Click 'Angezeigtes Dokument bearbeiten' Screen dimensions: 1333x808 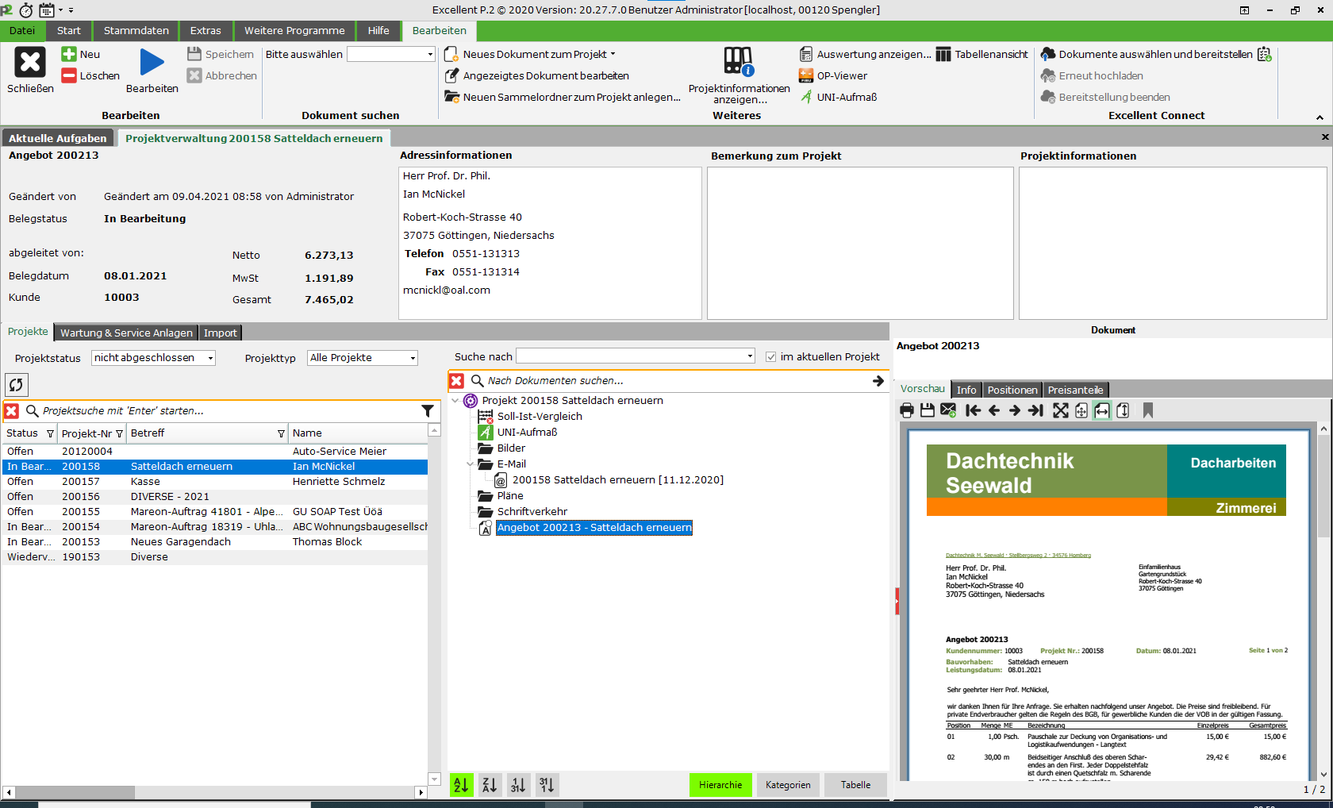537,75
